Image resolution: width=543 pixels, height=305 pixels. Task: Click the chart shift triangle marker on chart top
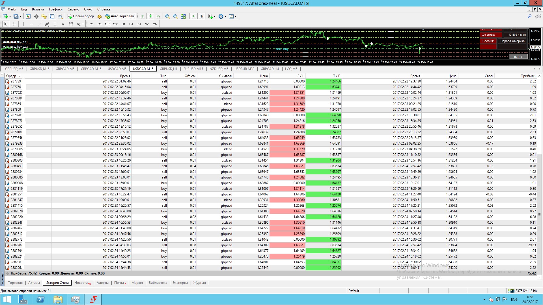(423, 29)
